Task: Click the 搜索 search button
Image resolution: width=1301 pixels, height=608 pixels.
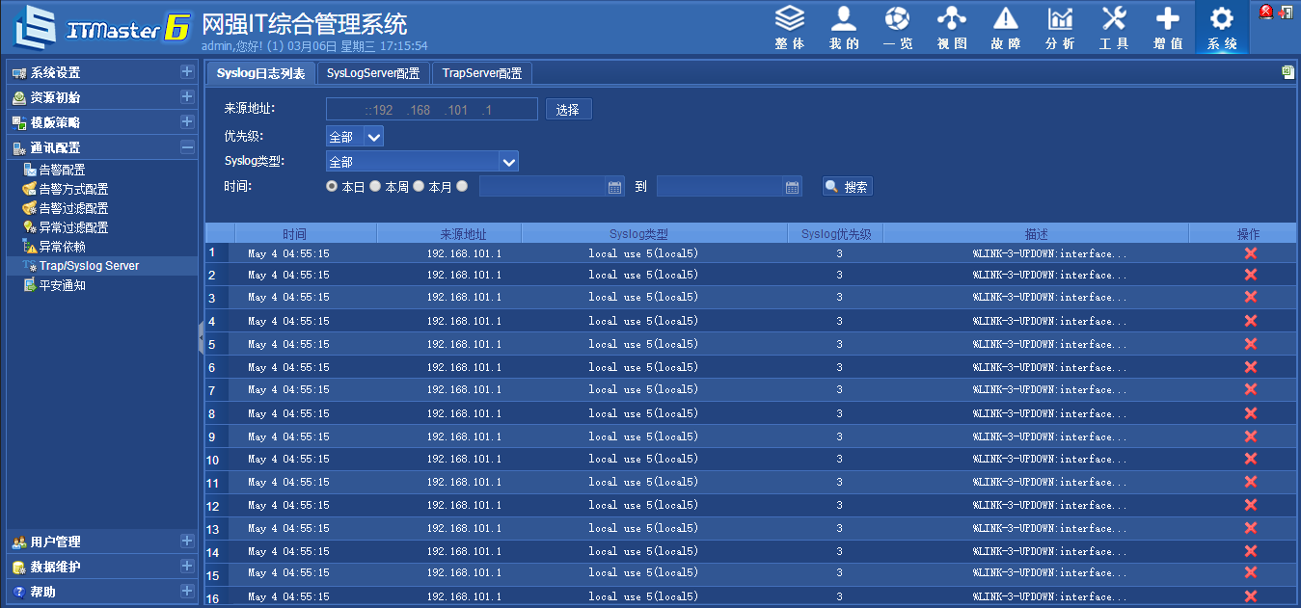Action: click(x=848, y=187)
